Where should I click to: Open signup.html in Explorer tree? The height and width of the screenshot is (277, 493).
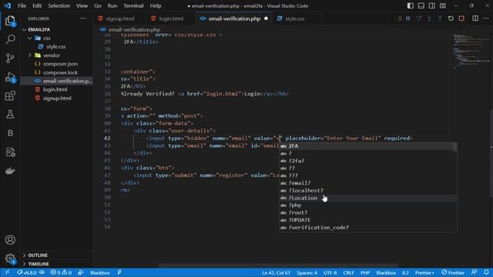57,98
